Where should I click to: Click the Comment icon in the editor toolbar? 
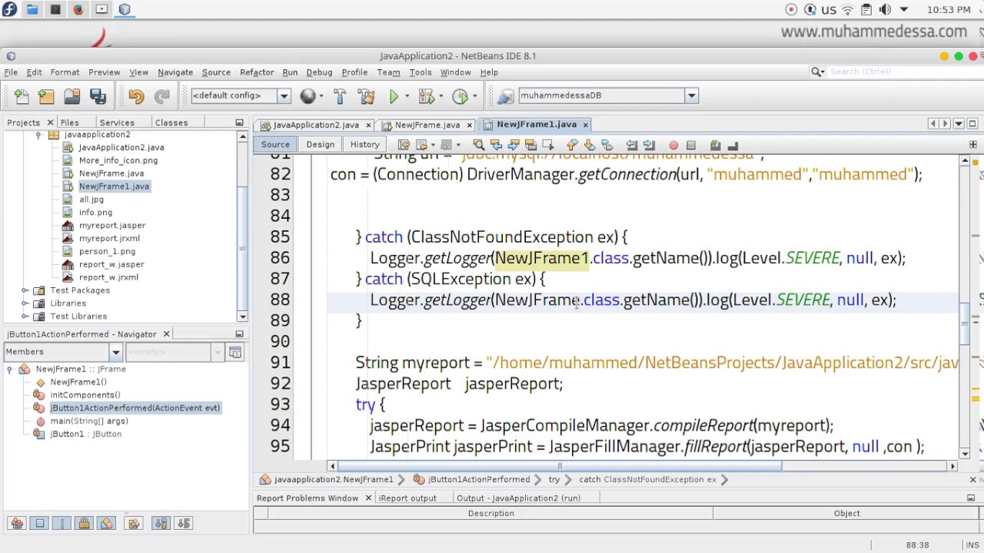click(x=715, y=144)
